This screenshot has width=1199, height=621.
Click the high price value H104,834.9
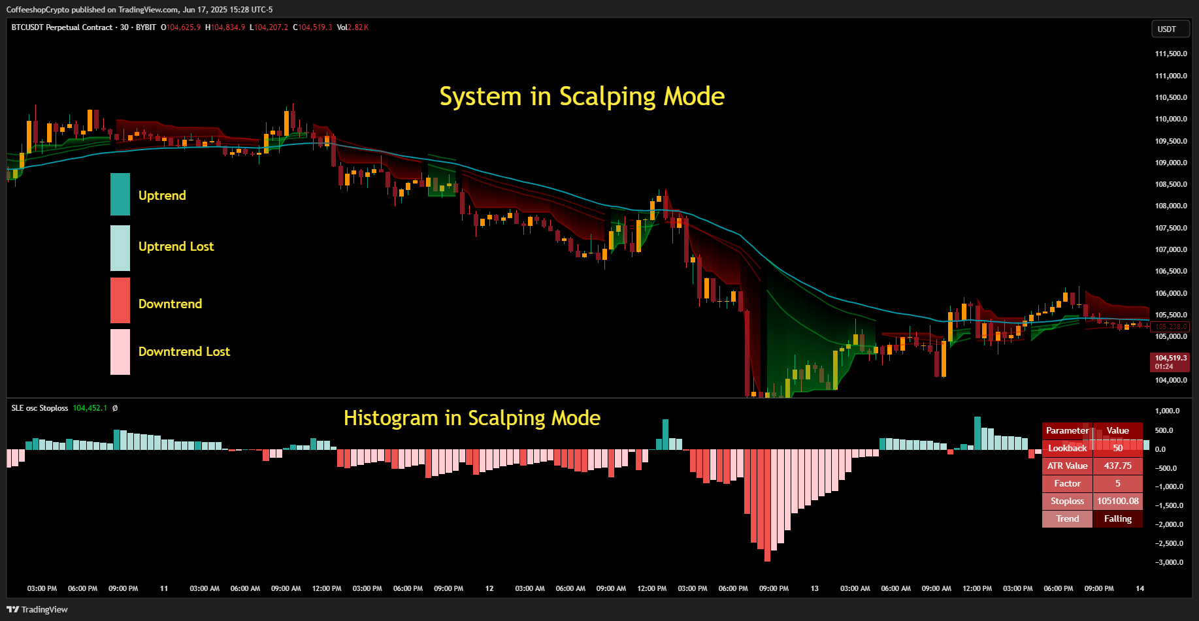pos(225,27)
